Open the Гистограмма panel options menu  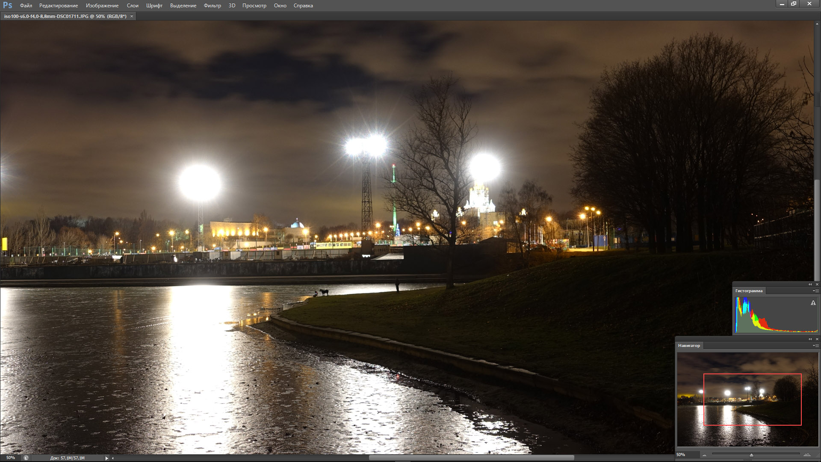click(816, 291)
